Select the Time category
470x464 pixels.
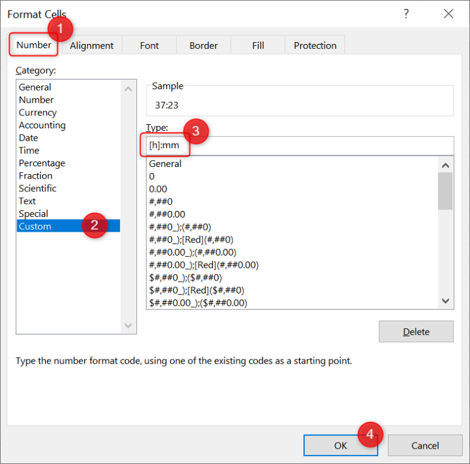pos(29,150)
